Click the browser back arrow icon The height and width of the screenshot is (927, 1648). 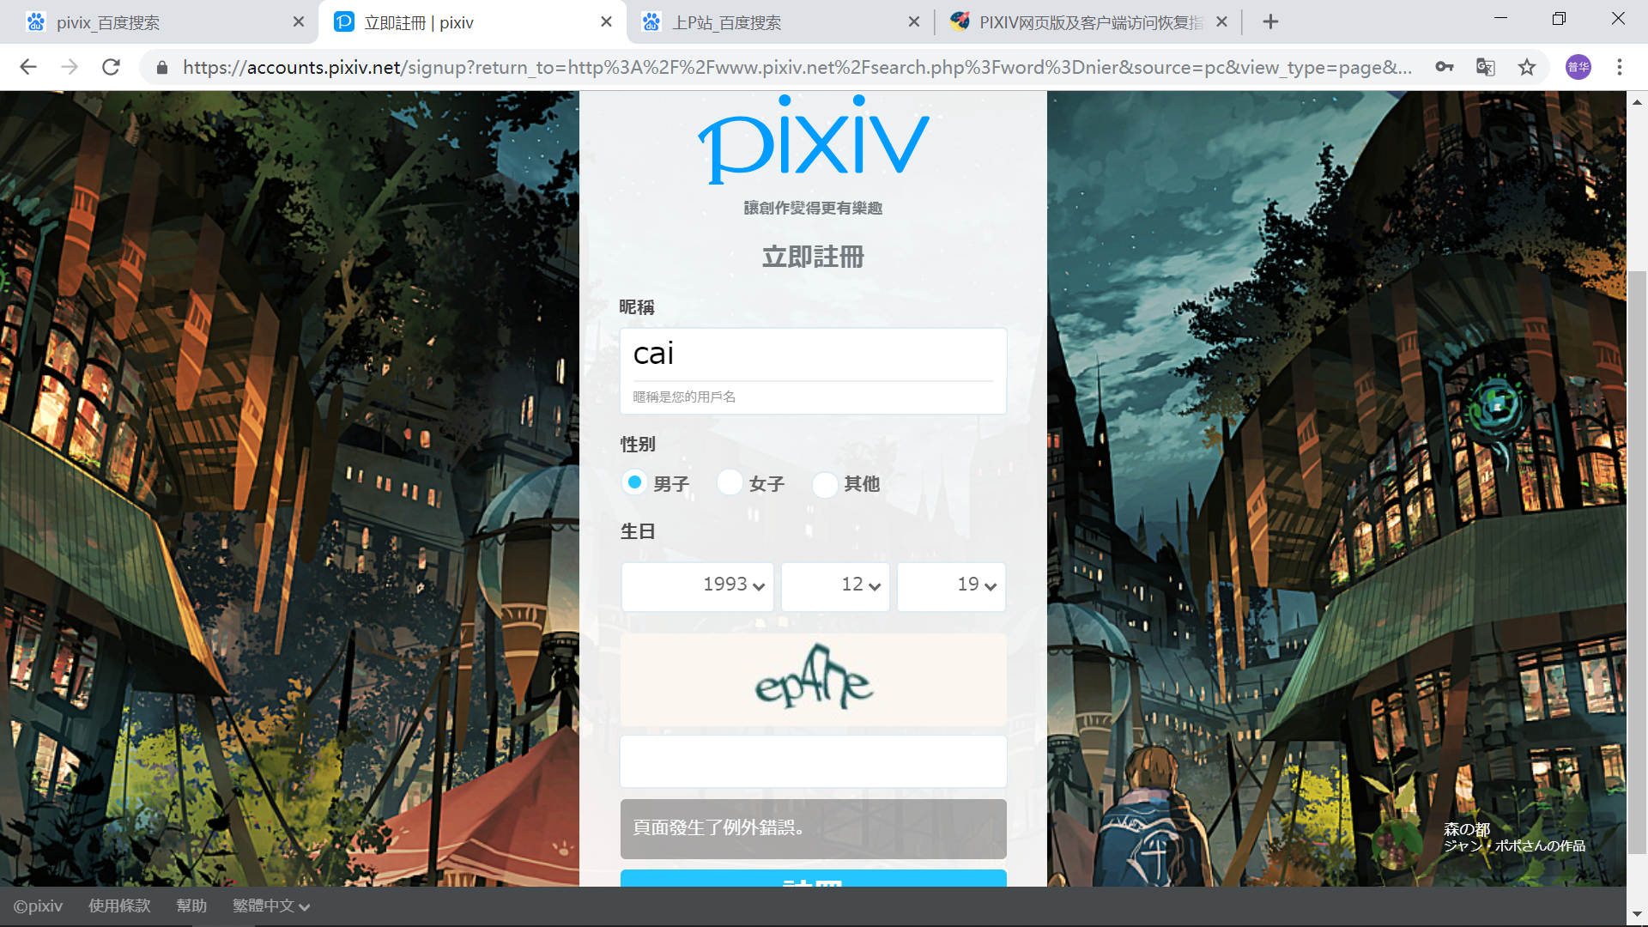(28, 67)
